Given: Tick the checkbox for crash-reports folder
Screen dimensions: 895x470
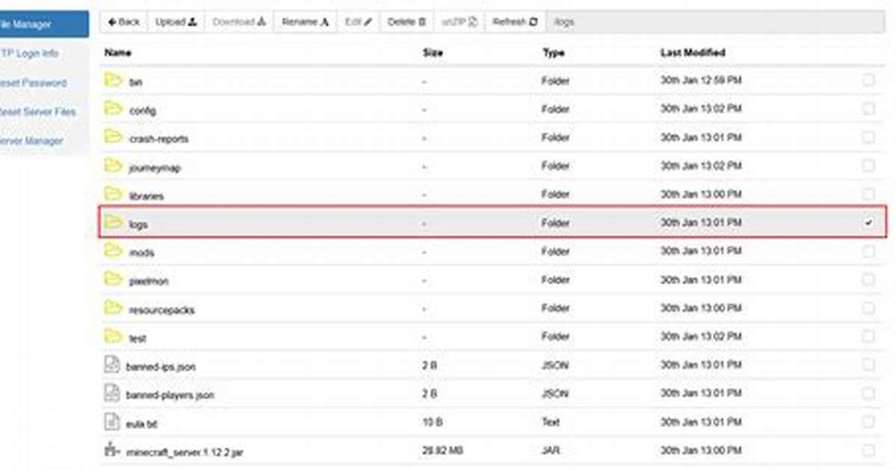Looking at the screenshot, I should (868, 137).
